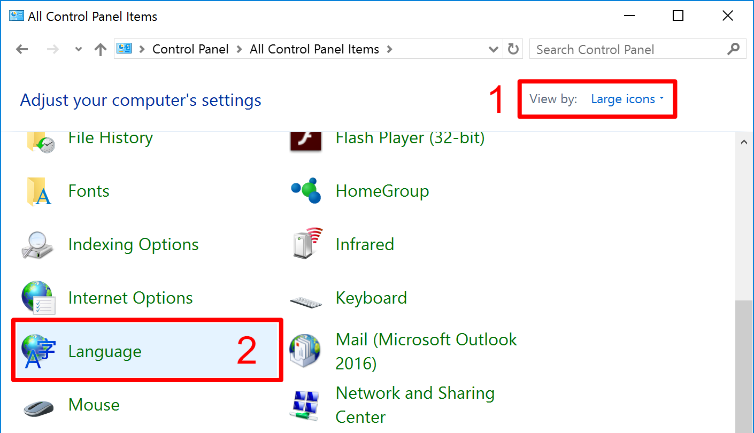754x433 pixels.
Task: Click the Search Control Panel field
Action: click(x=628, y=50)
